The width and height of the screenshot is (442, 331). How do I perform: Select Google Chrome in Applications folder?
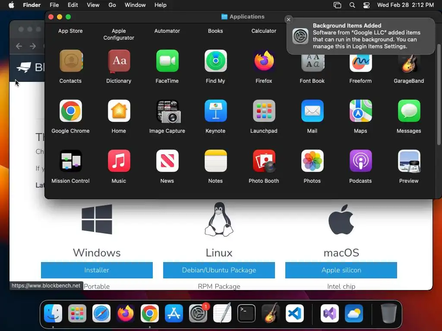click(x=71, y=111)
